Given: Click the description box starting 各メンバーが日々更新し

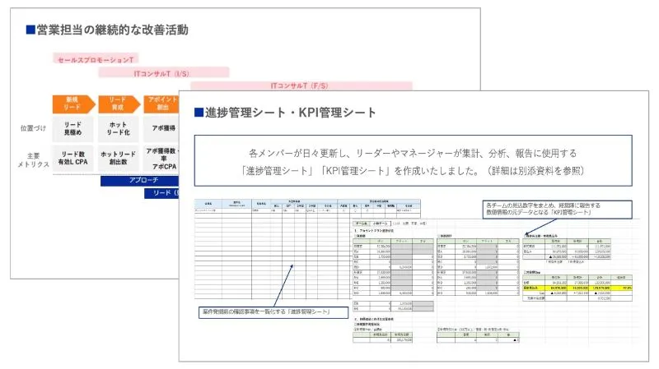Looking at the screenshot, I should pyautogui.click(x=414, y=160).
